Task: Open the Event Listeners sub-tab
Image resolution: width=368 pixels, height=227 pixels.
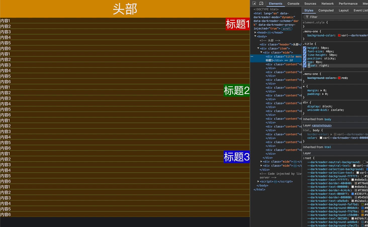Action: [360, 10]
